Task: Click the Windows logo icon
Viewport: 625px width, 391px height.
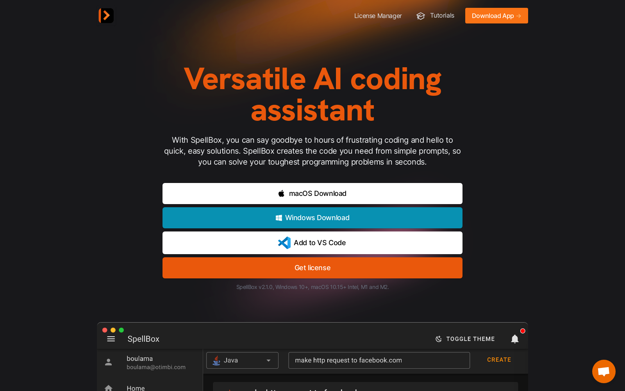Action: pos(279,218)
